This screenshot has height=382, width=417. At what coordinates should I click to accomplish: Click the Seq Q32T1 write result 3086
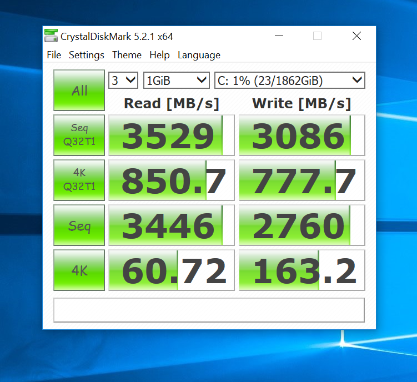[302, 135]
